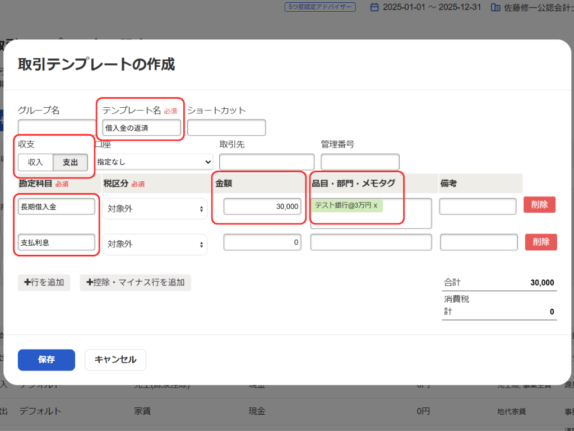Select the 支出 toggle button

click(x=71, y=162)
